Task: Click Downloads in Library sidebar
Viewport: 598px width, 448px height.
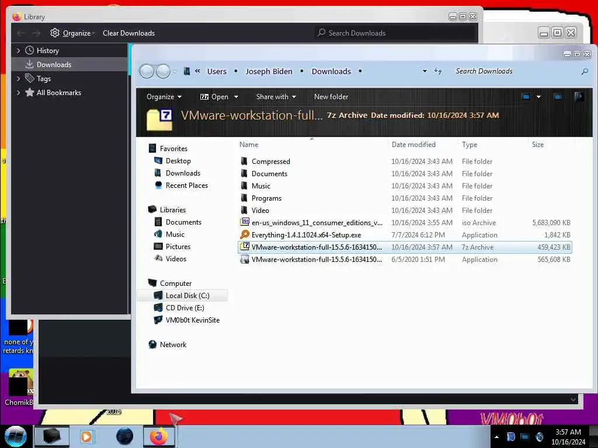Action: (x=69, y=64)
